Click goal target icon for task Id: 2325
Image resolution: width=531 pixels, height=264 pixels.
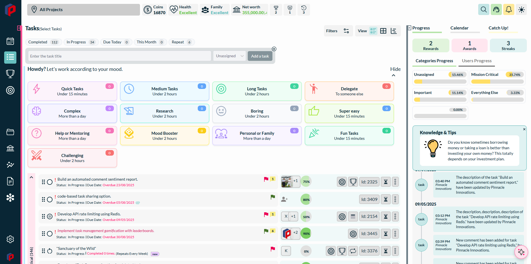pyautogui.click(x=342, y=182)
